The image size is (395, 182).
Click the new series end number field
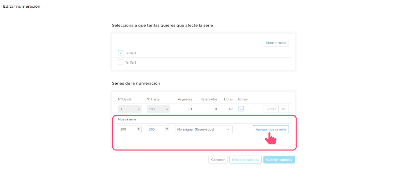[158, 129]
